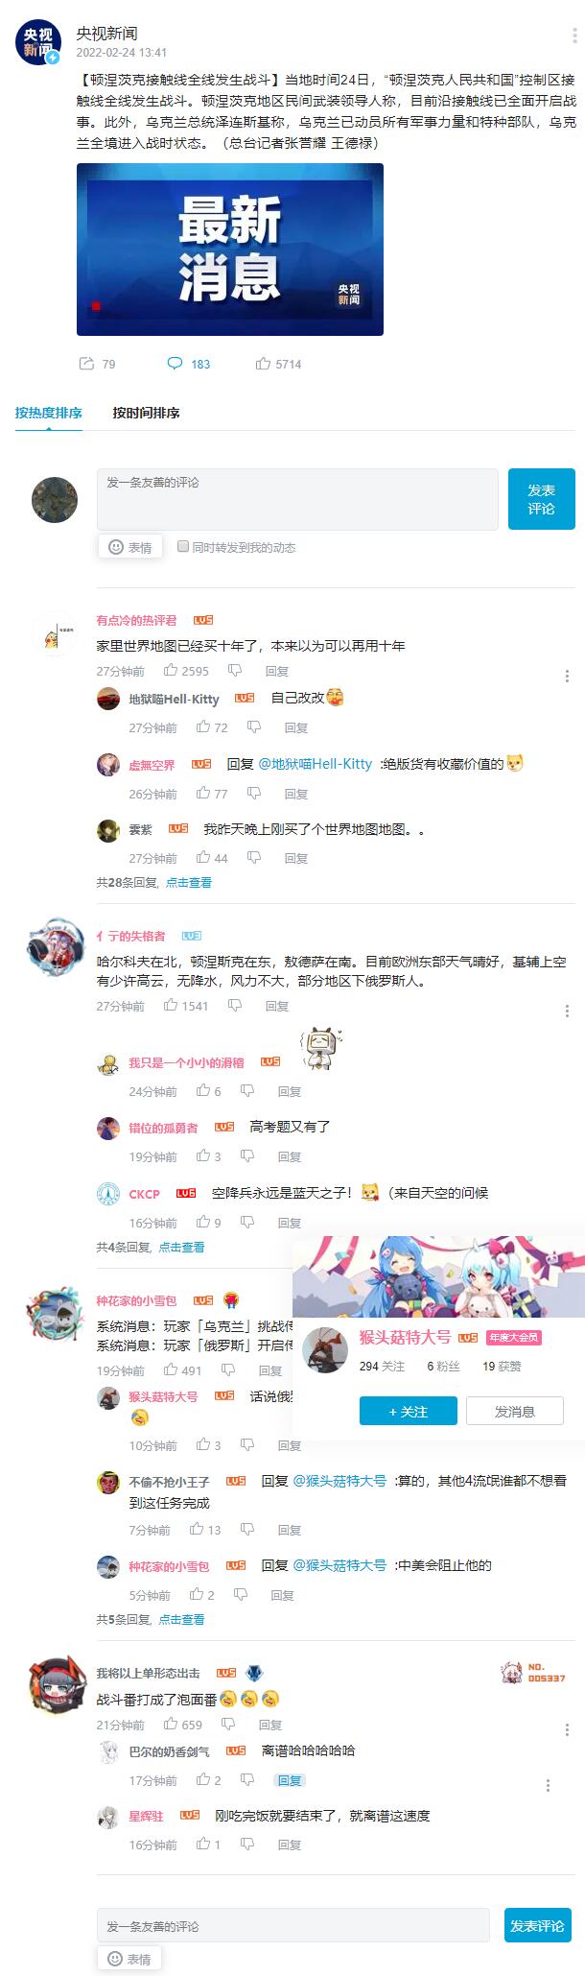The height and width of the screenshot is (1976, 585).
Task: Dislike the comment by 地狱喵Hell-Kitty
Action: [x=254, y=727]
